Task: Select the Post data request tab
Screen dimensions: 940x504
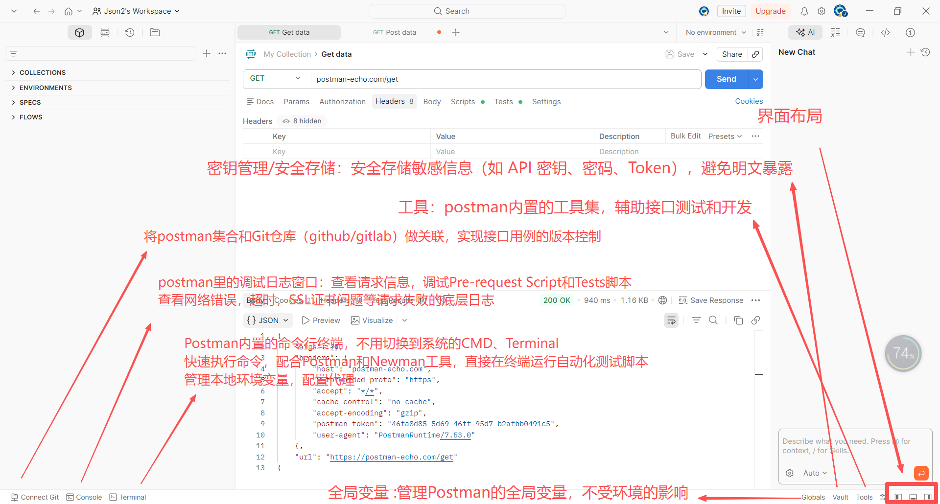Action: pyautogui.click(x=395, y=32)
